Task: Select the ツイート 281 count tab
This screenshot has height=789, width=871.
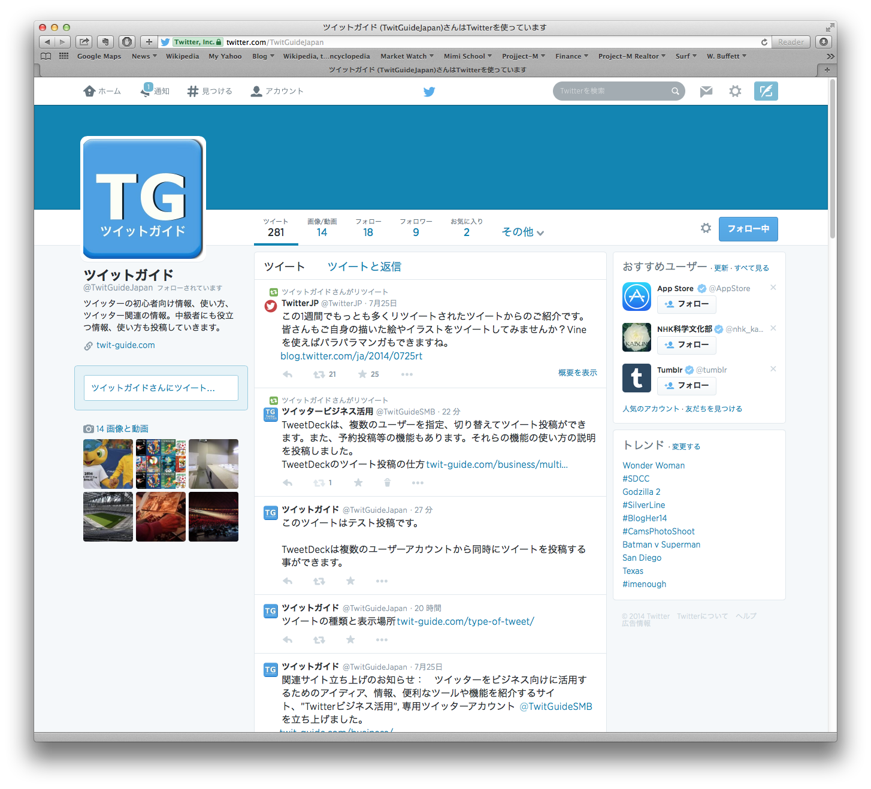Action: tap(276, 228)
